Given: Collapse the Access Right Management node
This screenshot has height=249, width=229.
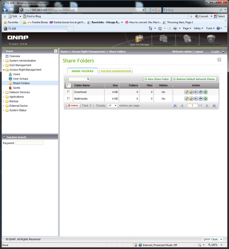Looking at the screenshot, I should coord(3,70).
